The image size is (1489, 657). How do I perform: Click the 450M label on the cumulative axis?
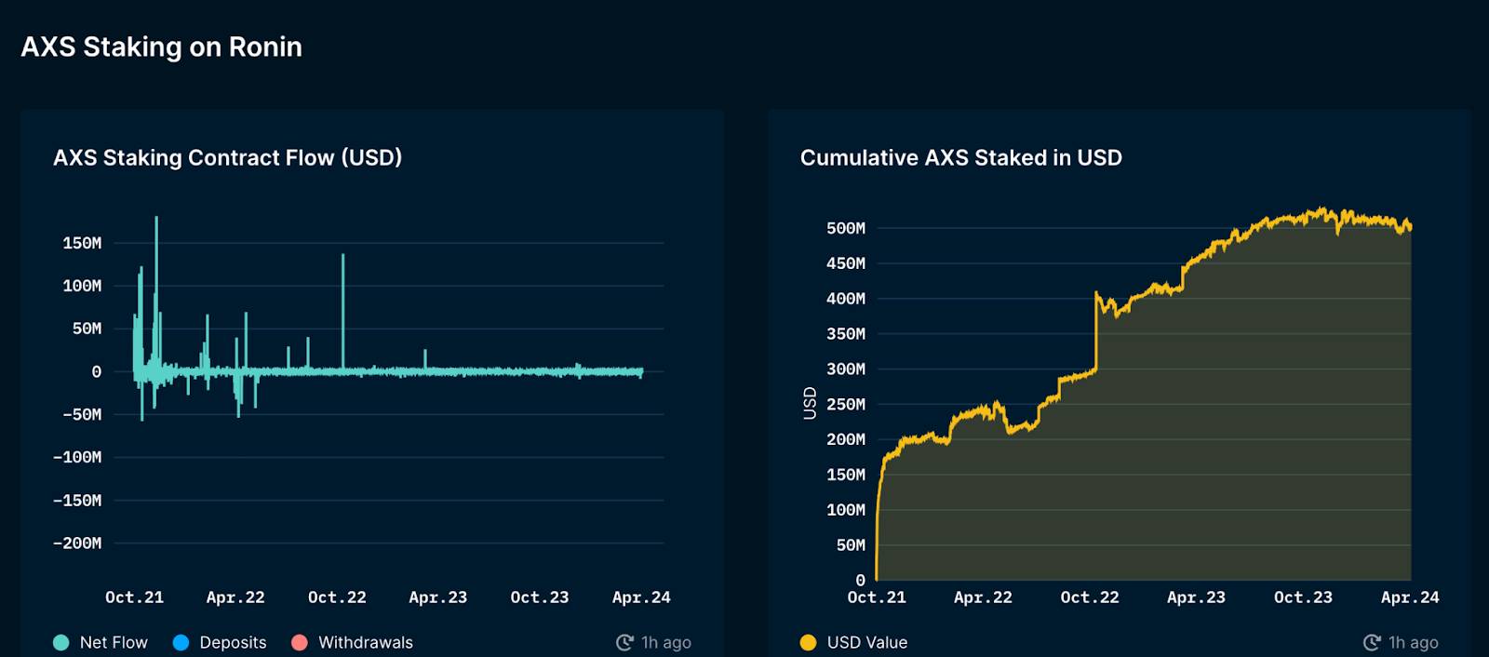pyautogui.click(x=846, y=264)
